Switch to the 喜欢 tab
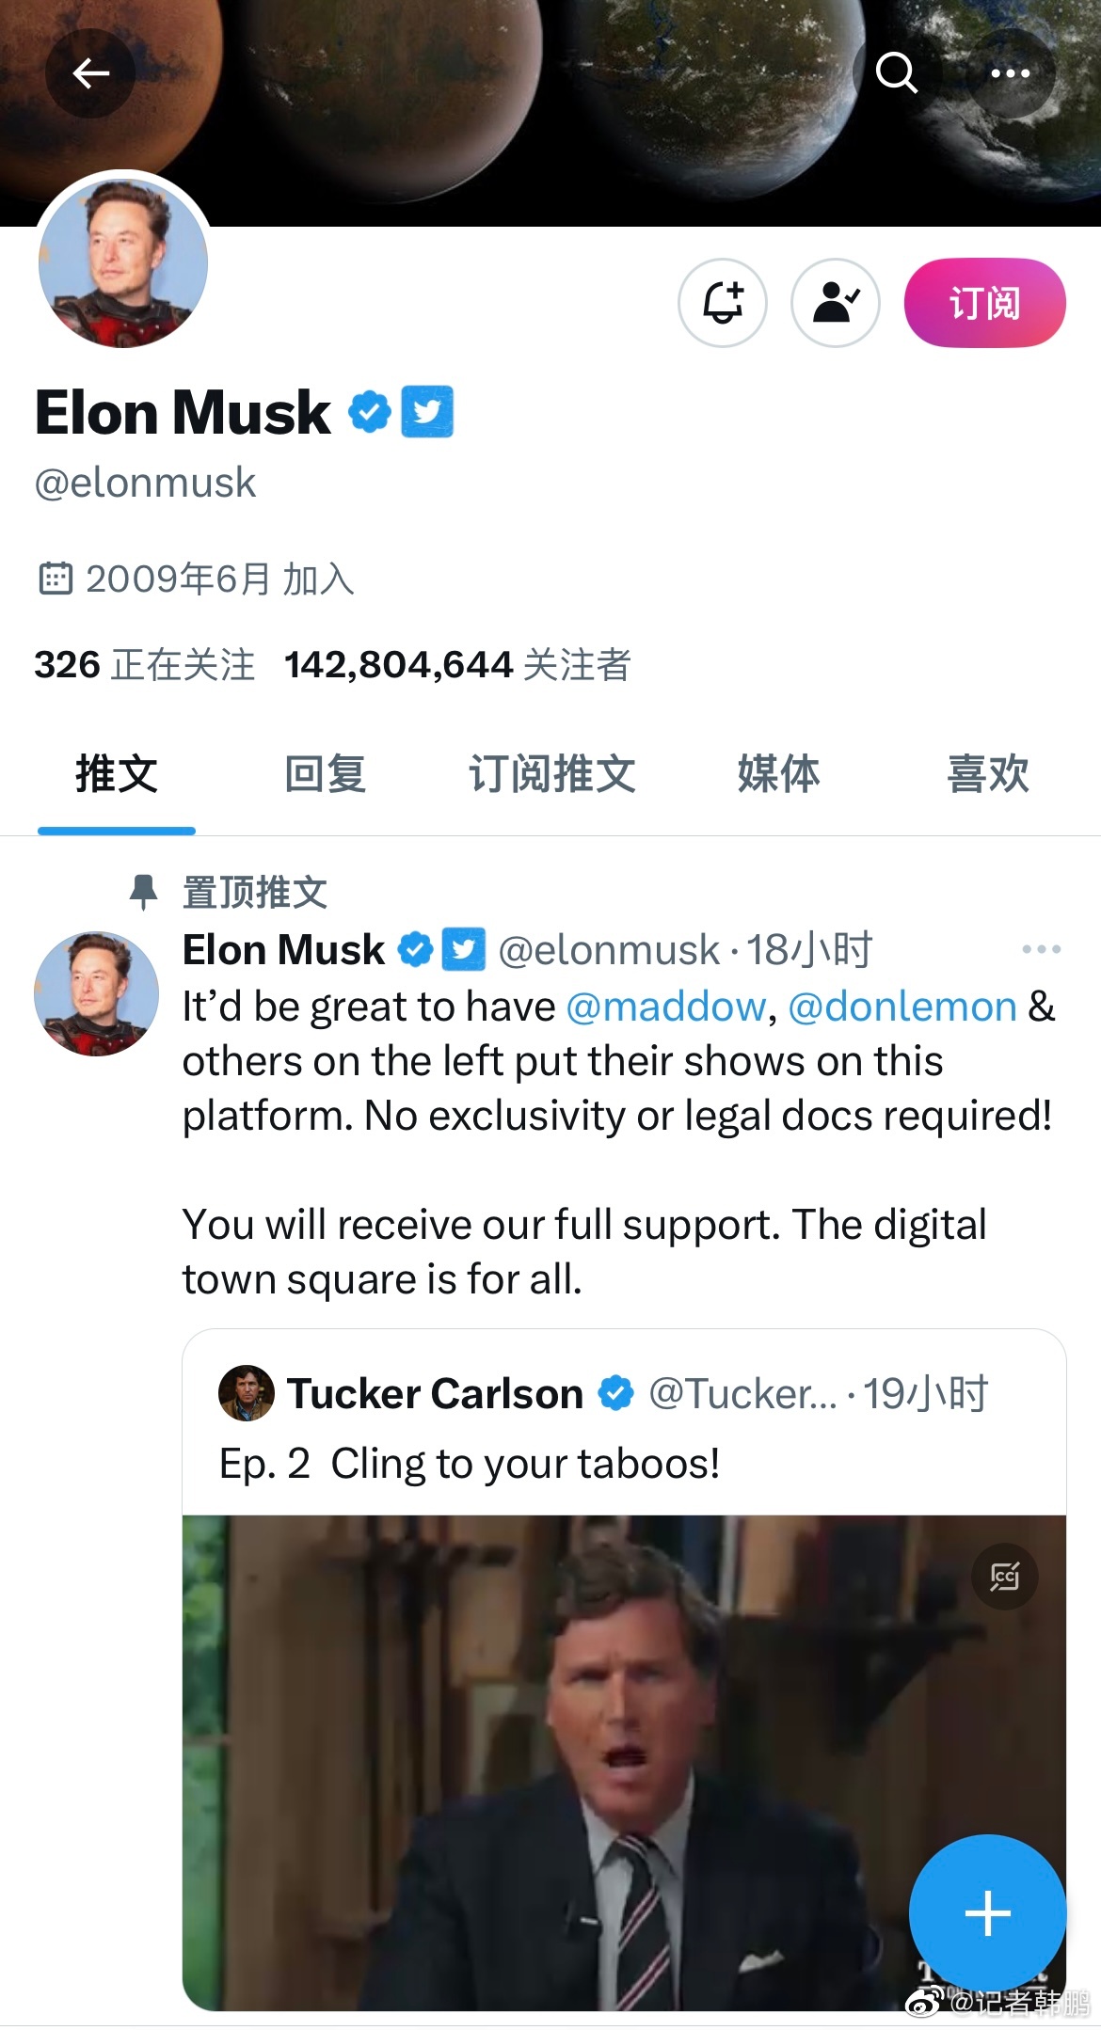This screenshot has width=1101, height=2030. [x=988, y=774]
